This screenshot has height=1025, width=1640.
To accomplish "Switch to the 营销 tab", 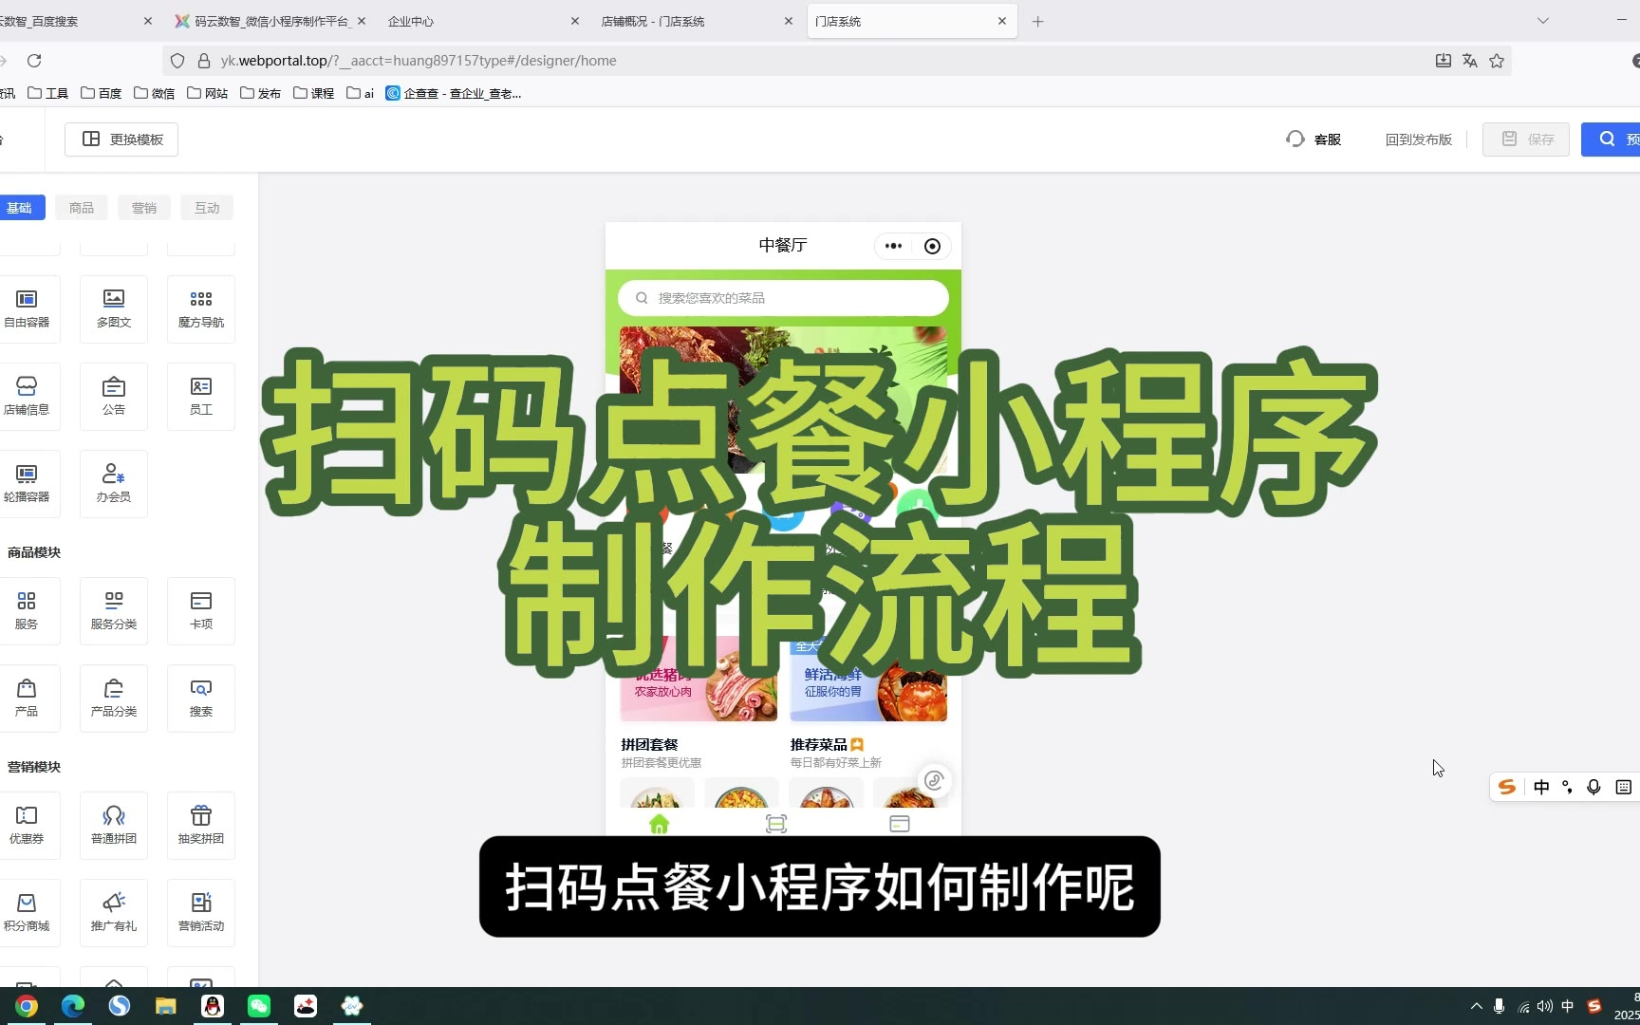I will coord(144,208).
